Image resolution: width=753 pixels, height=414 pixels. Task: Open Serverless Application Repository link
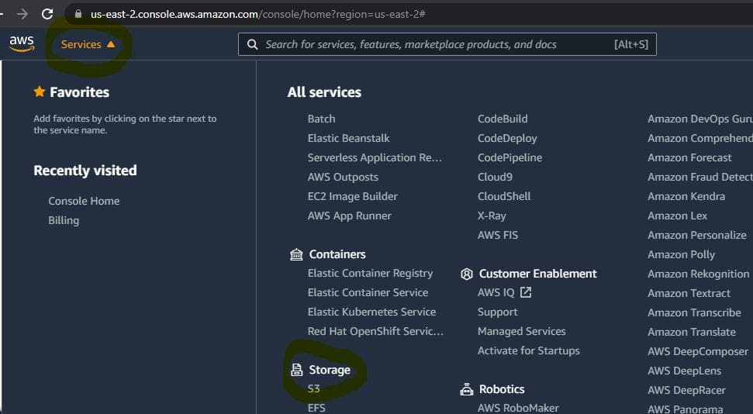click(375, 157)
